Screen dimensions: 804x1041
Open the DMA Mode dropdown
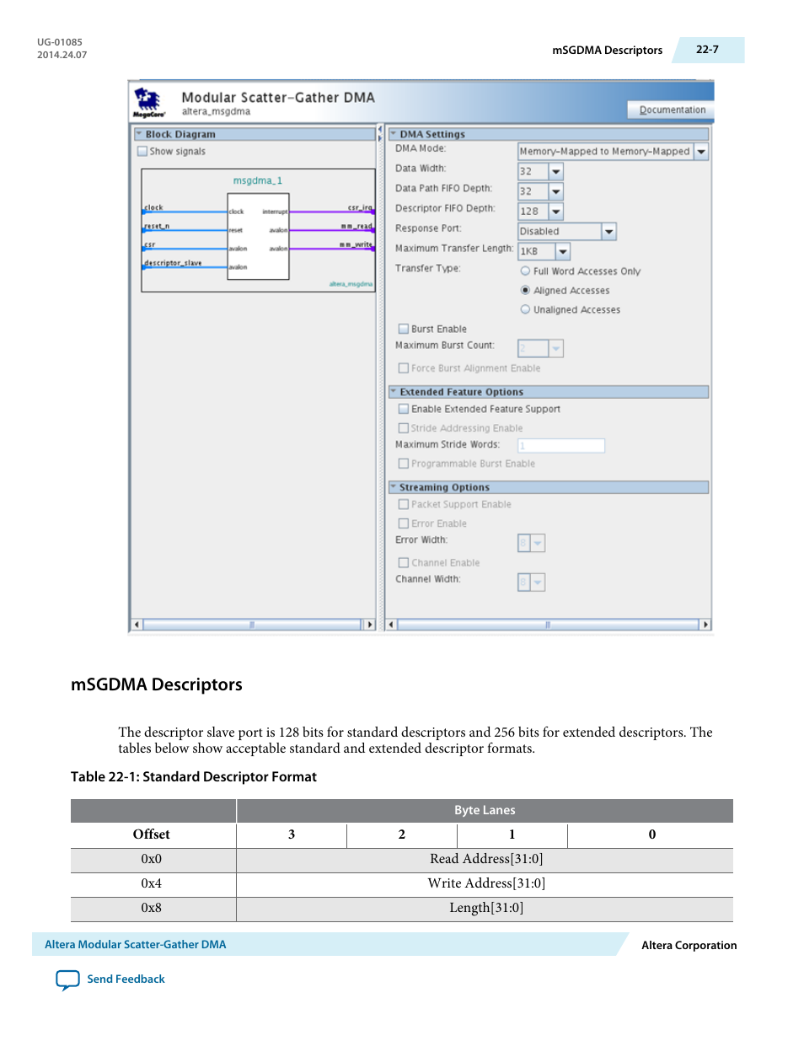701,152
